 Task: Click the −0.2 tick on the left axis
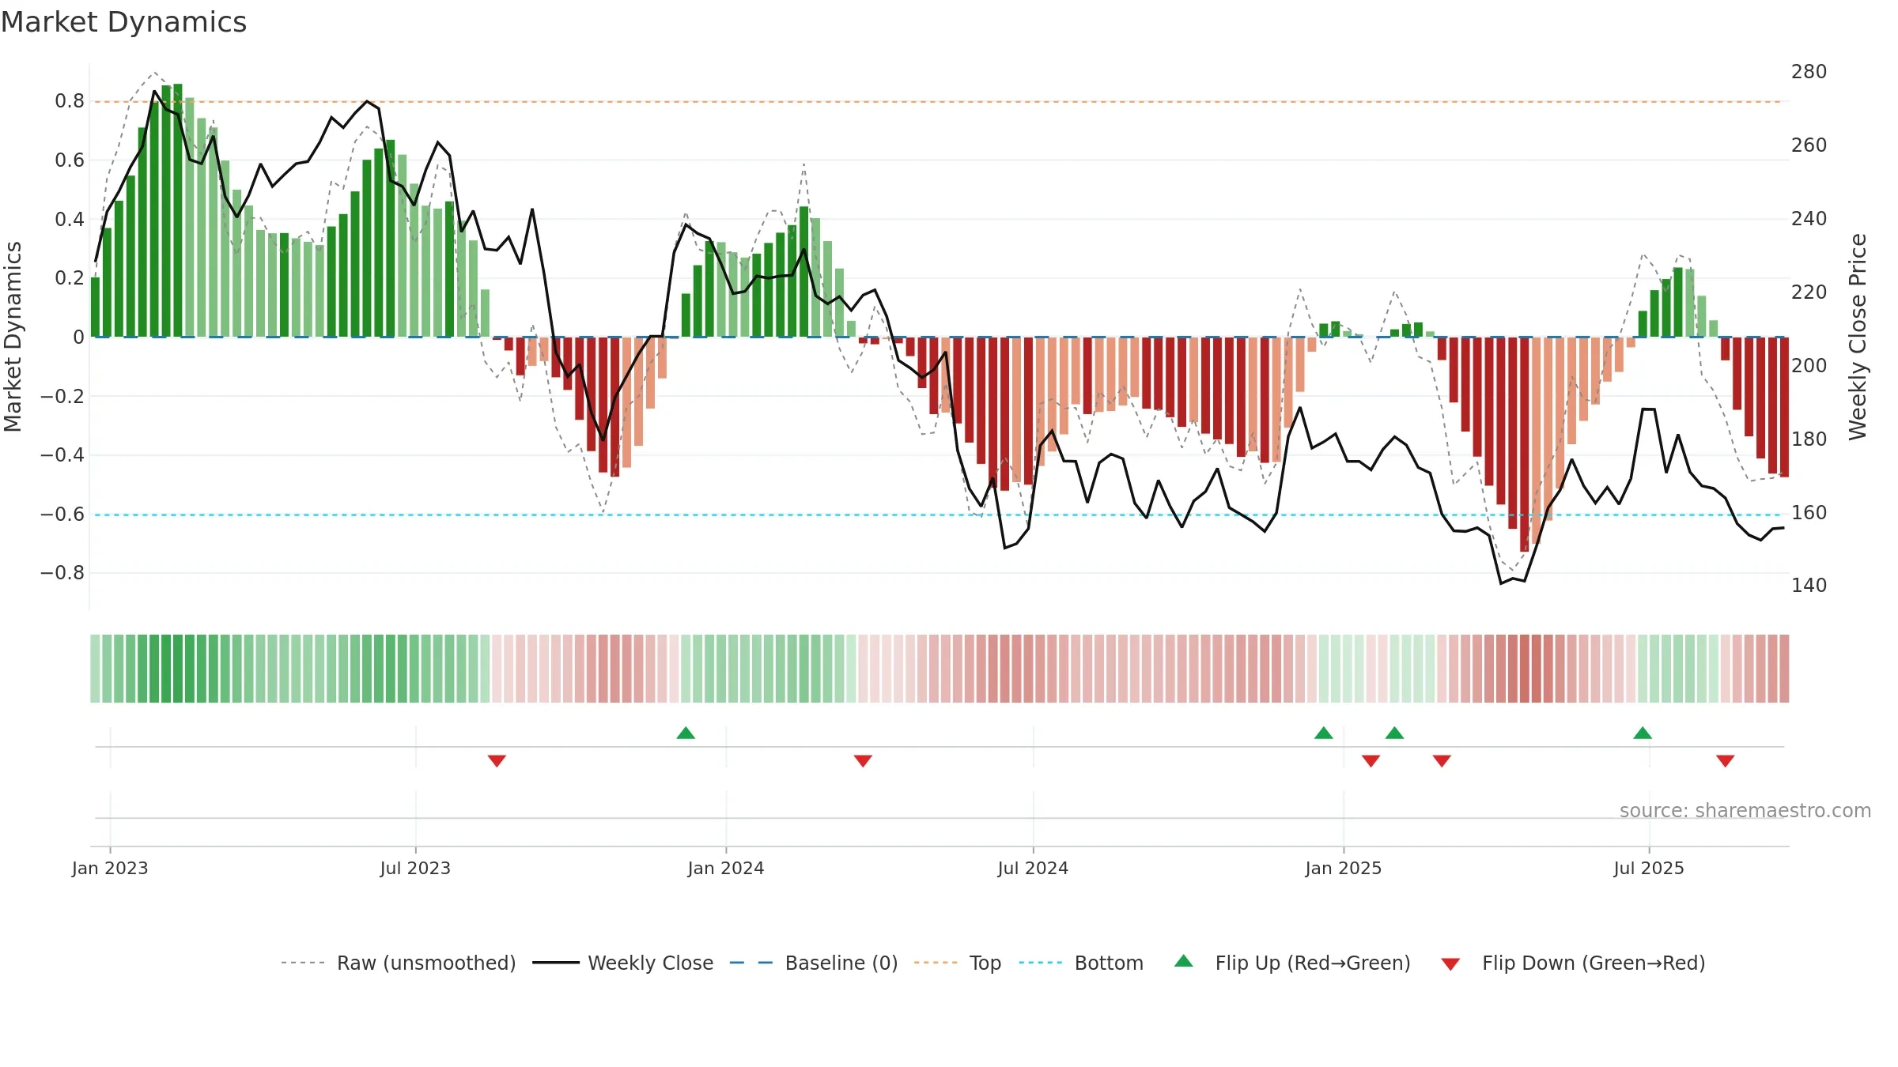(62, 396)
